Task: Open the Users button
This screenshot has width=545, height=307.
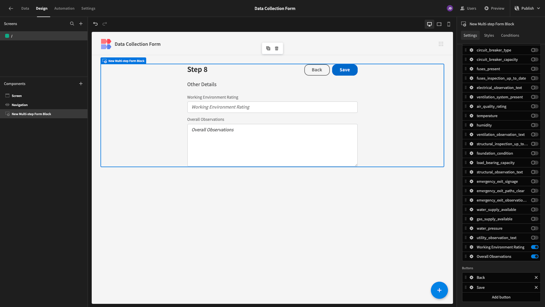Action: point(468,9)
